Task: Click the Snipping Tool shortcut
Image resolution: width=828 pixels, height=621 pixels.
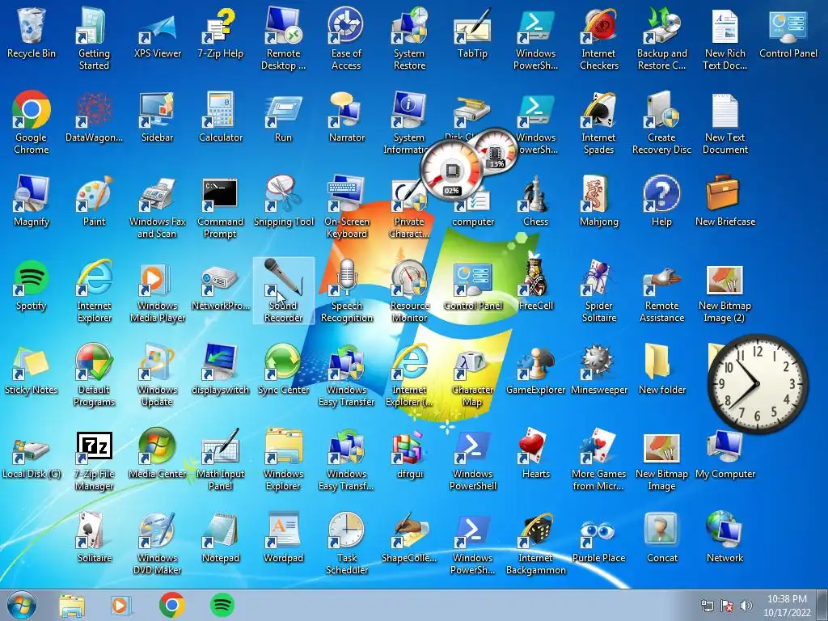Action: tap(283, 194)
